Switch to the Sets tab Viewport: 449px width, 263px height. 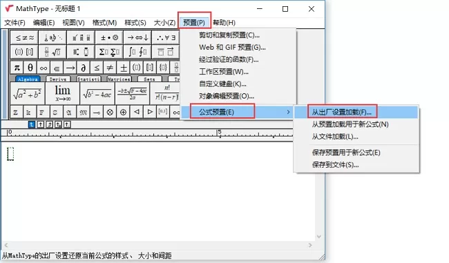(149, 79)
